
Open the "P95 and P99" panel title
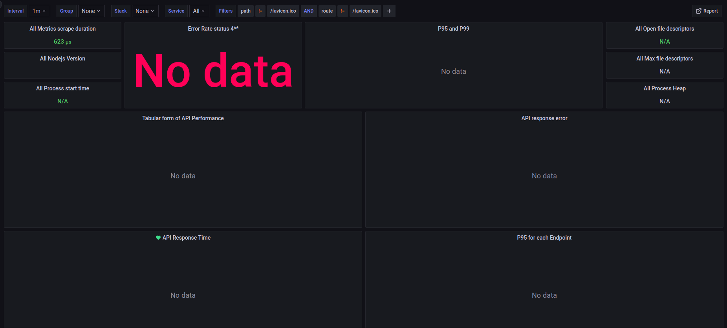coord(454,29)
